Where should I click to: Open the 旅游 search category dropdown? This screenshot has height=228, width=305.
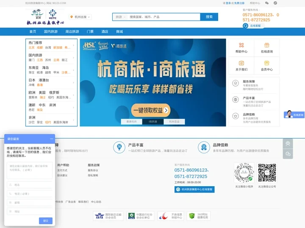(120, 17)
